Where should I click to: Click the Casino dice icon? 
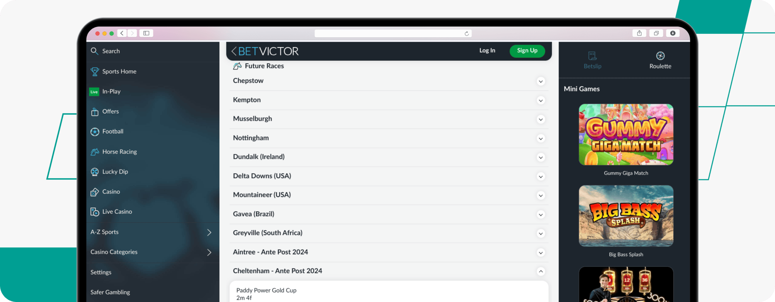click(95, 192)
